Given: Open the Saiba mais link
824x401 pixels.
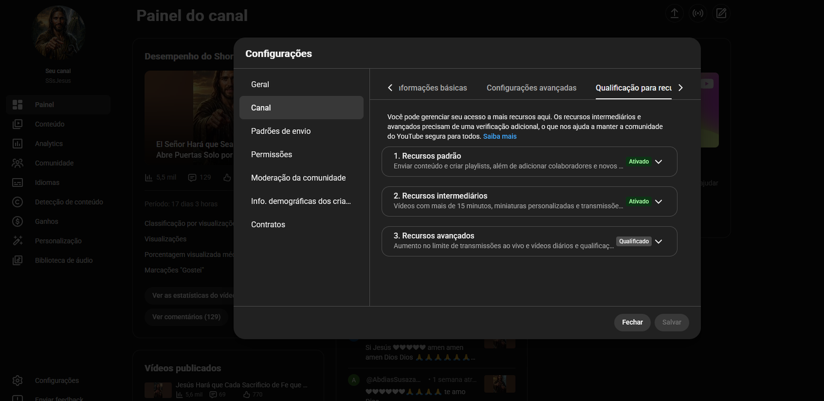Looking at the screenshot, I should pos(500,136).
